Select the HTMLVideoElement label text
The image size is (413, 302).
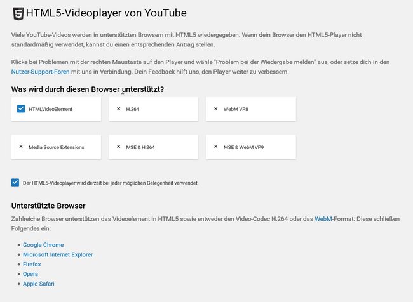(50, 109)
